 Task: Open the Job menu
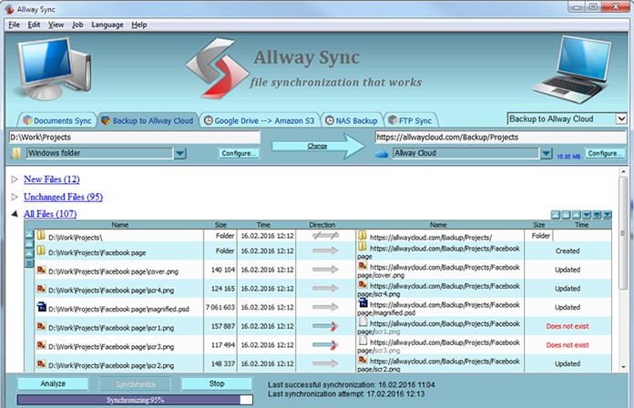point(77,25)
